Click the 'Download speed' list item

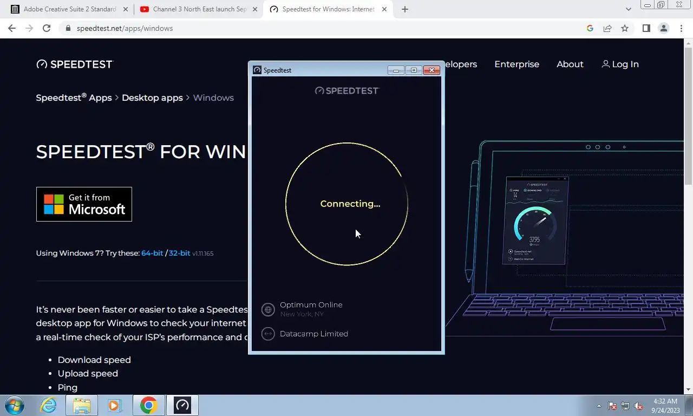(94, 360)
